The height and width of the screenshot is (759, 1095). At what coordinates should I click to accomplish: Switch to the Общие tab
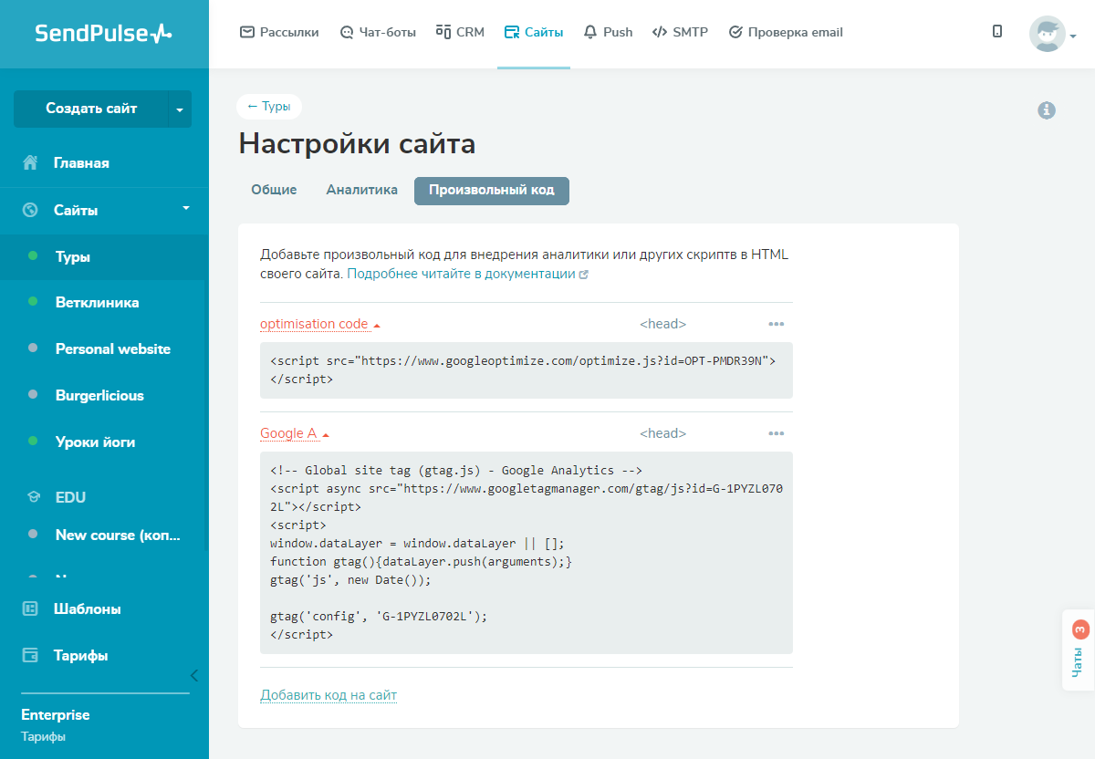[x=274, y=190]
